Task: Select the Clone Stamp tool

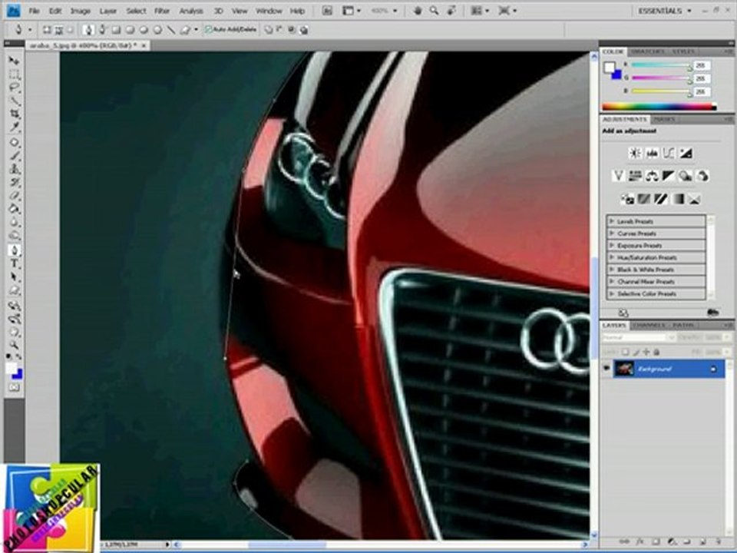Action: point(15,169)
